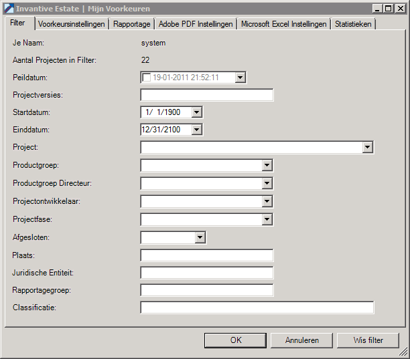Expand the Projectfase dropdown
The height and width of the screenshot is (359, 410).
[x=267, y=219]
